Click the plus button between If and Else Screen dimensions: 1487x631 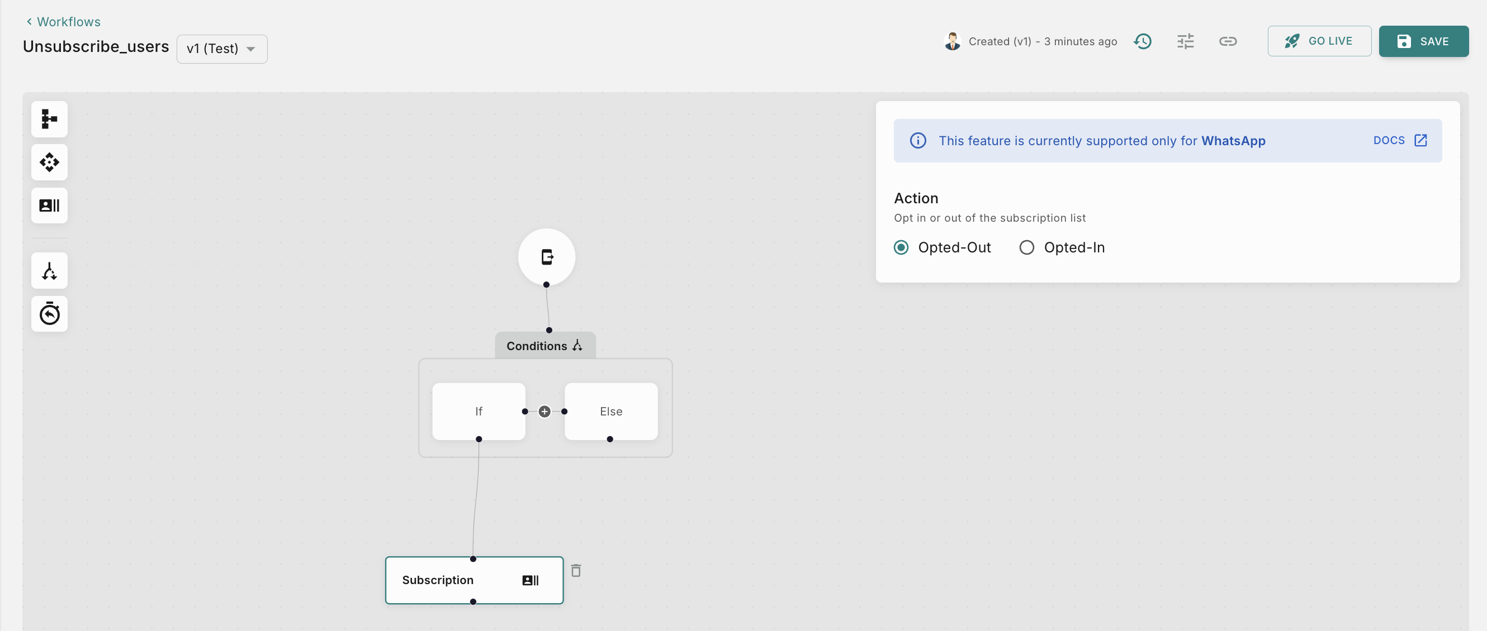click(x=544, y=411)
